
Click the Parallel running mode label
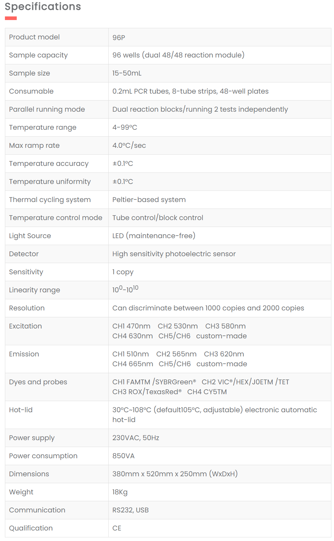point(47,109)
